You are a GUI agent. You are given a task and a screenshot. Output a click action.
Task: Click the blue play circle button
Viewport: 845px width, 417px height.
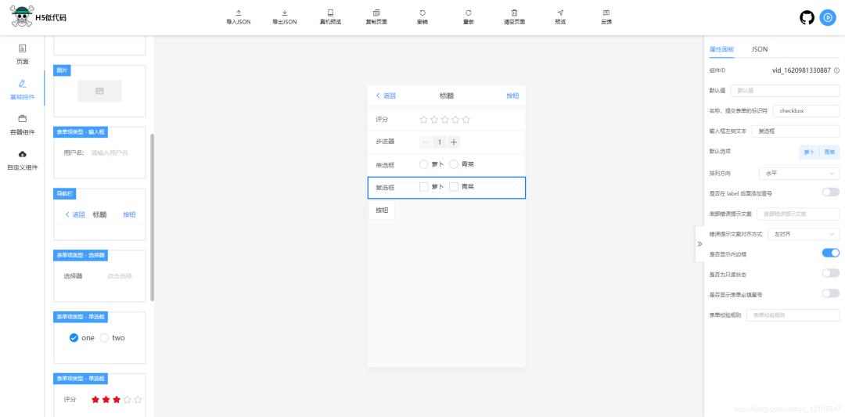[827, 17]
